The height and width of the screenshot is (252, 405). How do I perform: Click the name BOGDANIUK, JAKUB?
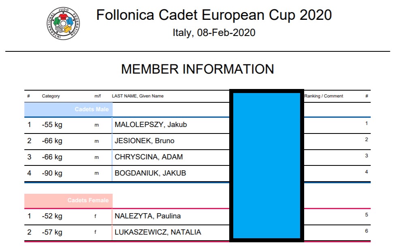[x=150, y=173]
